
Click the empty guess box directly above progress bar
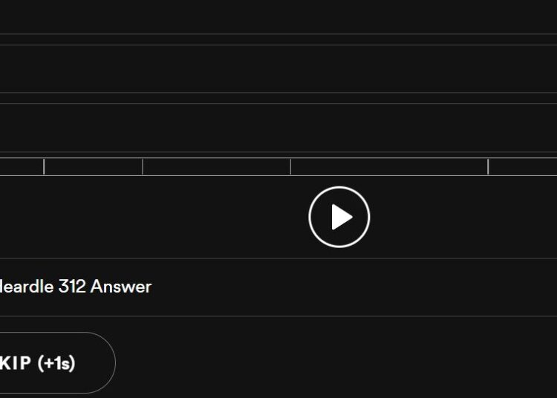point(278,128)
